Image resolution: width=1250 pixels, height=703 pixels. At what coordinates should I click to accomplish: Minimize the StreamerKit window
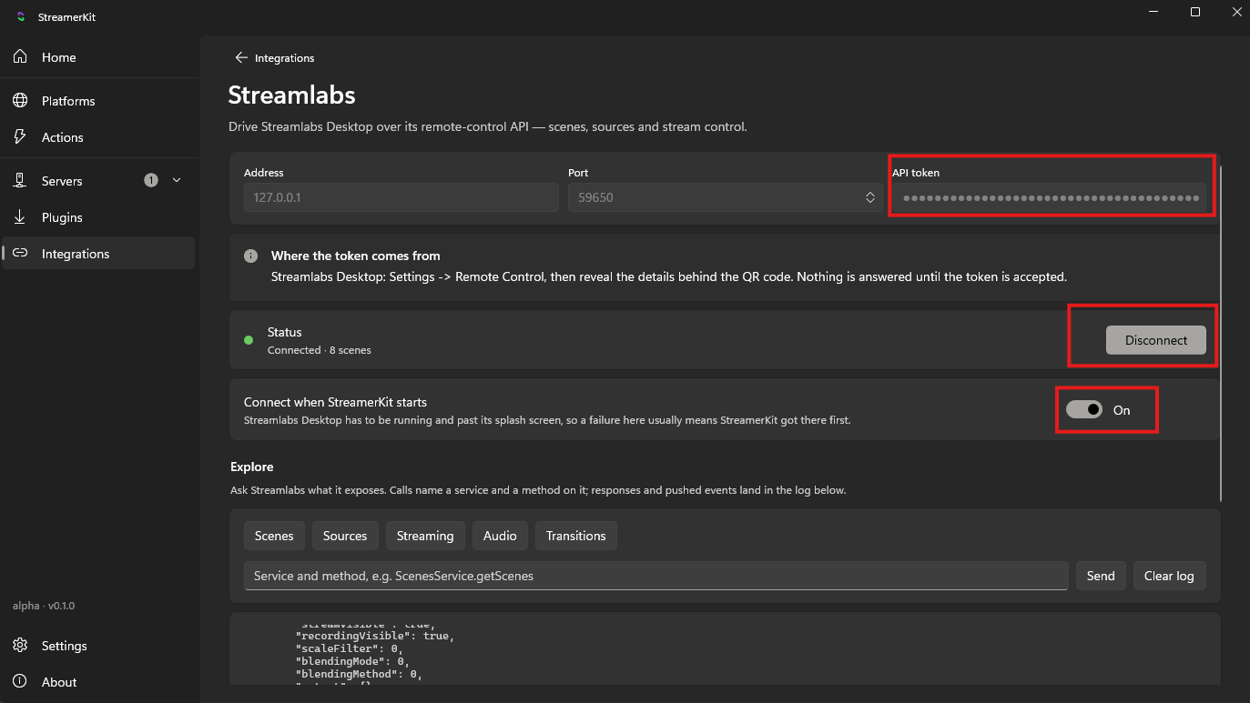(1153, 12)
